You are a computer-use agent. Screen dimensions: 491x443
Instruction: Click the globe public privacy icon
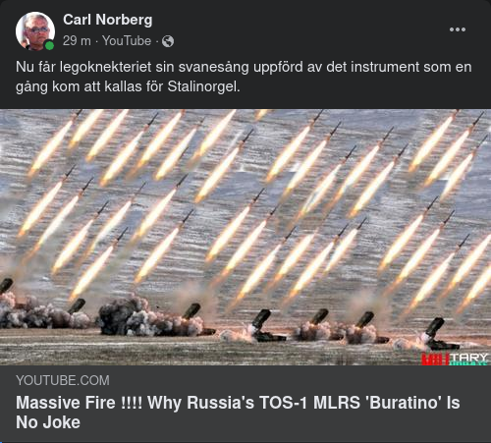[168, 41]
